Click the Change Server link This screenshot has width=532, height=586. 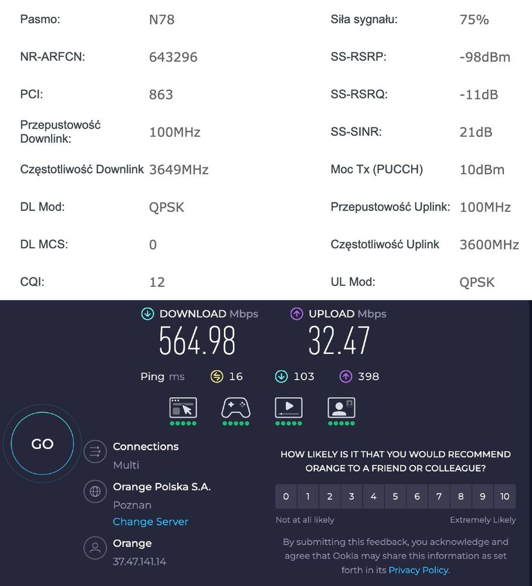coord(150,521)
